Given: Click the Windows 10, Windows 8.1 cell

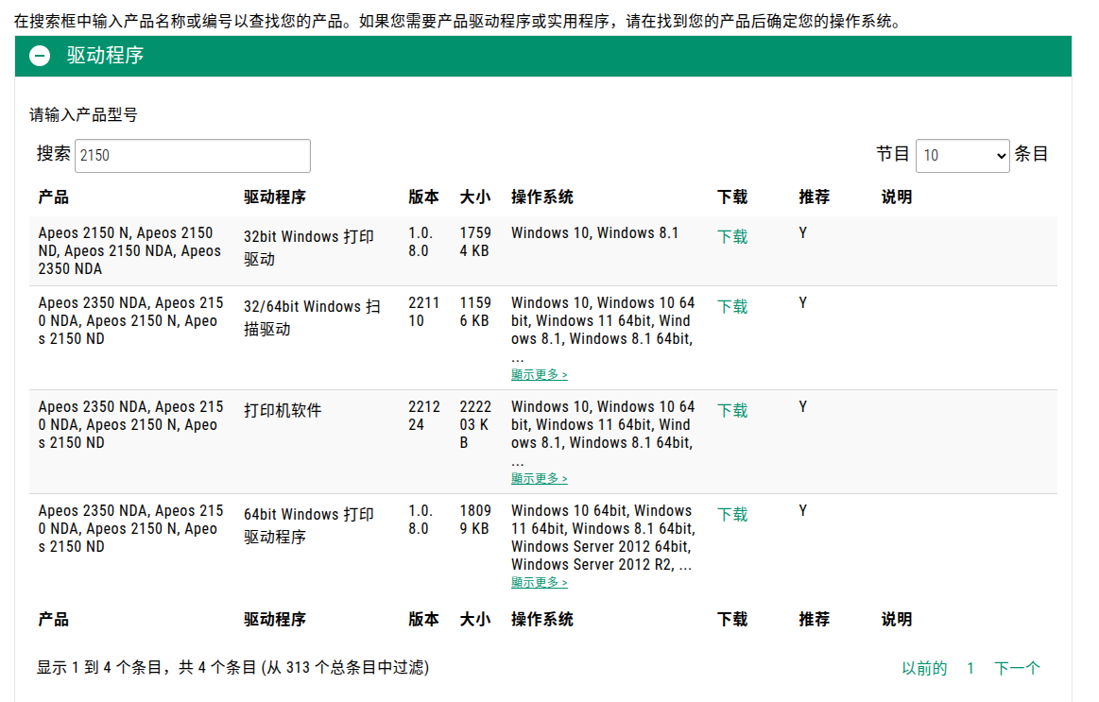Looking at the screenshot, I should [594, 233].
